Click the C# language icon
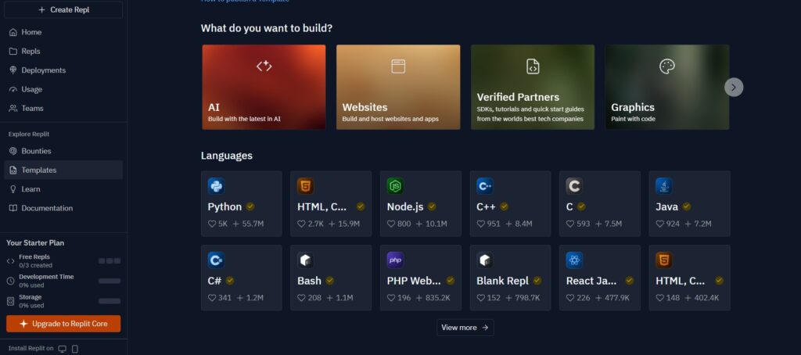Viewport: 801px width, 355px height. [216, 260]
